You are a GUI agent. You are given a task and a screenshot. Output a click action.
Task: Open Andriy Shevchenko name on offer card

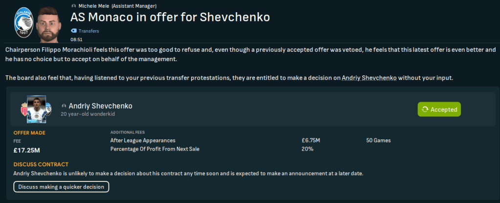[x=101, y=106]
